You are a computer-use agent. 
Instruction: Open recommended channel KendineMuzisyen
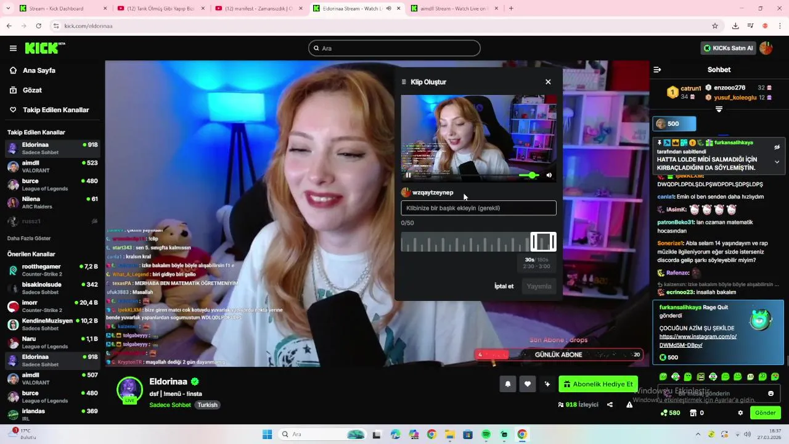coord(52,324)
